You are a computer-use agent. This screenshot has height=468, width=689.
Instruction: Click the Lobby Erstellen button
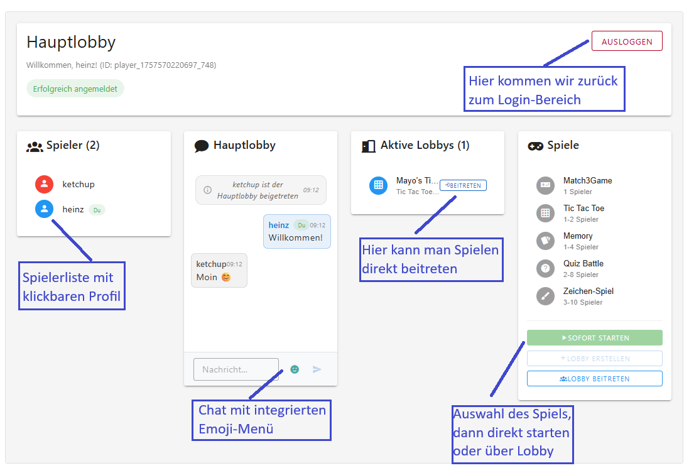tap(595, 359)
